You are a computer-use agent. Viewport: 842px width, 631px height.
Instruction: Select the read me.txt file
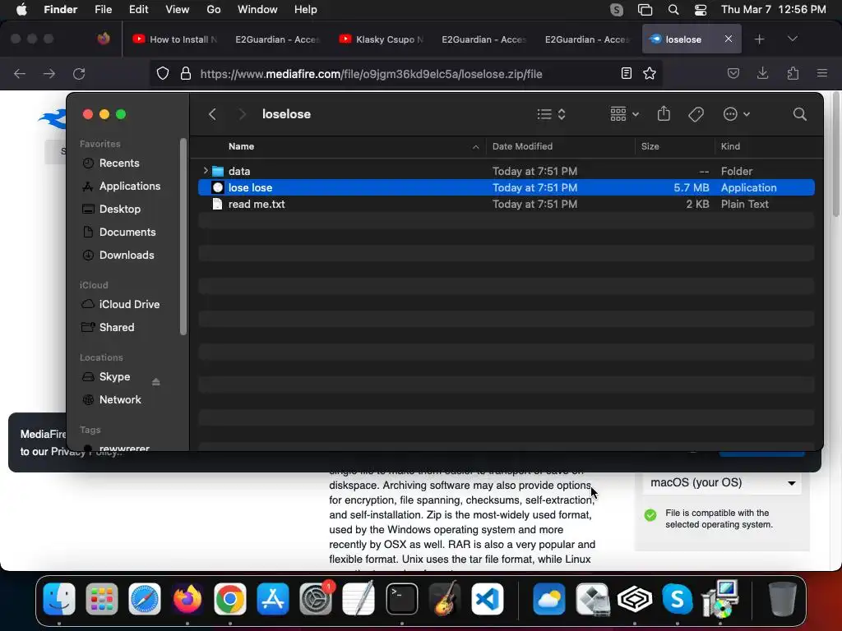pos(507,204)
